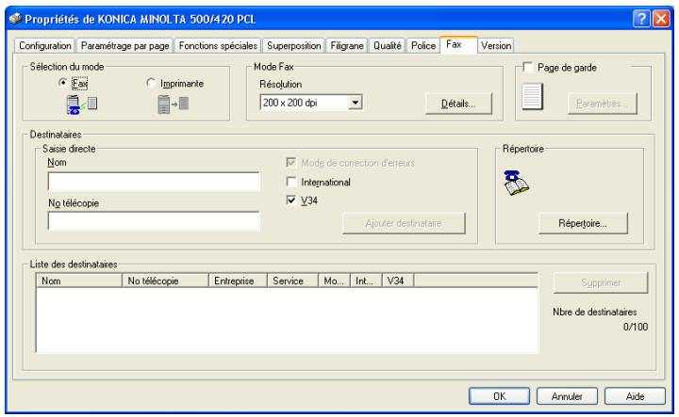Click the No télécopie column header
679x417 pixels.
[x=165, y=281]
